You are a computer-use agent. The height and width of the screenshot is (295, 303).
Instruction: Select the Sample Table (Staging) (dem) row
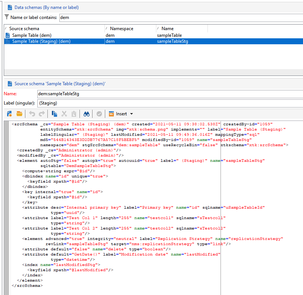click(x=41, y=42)
